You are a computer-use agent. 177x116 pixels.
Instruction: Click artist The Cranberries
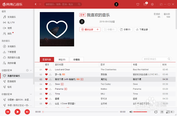pyautogui.click(x=109, y=70)
